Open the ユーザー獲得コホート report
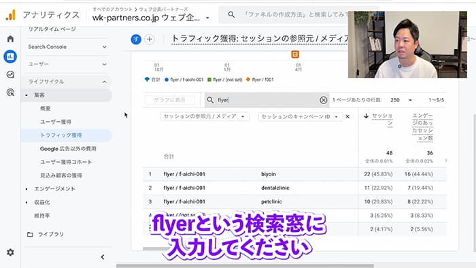 [66, 162]
